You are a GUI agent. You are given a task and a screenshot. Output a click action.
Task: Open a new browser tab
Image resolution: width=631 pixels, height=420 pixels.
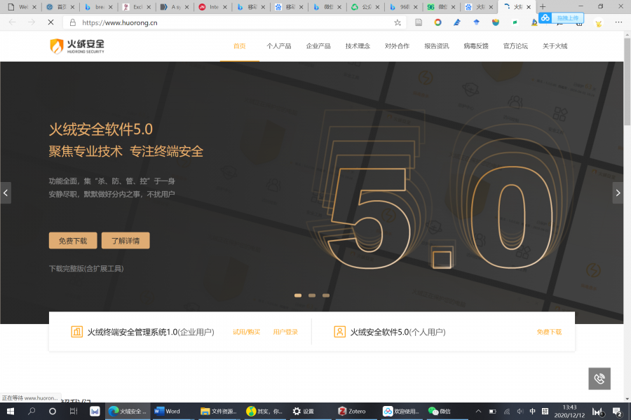coord(543,7)
